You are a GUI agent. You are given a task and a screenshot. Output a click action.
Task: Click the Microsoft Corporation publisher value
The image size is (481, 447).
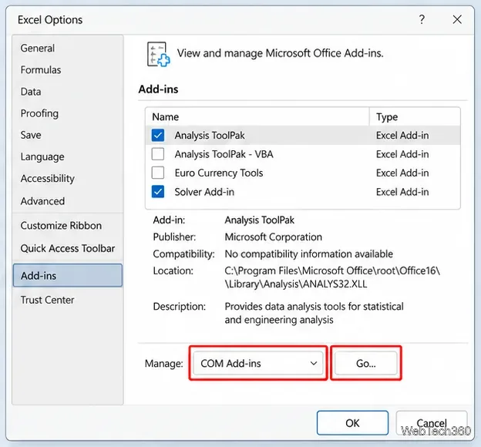[x=274, y=237]
